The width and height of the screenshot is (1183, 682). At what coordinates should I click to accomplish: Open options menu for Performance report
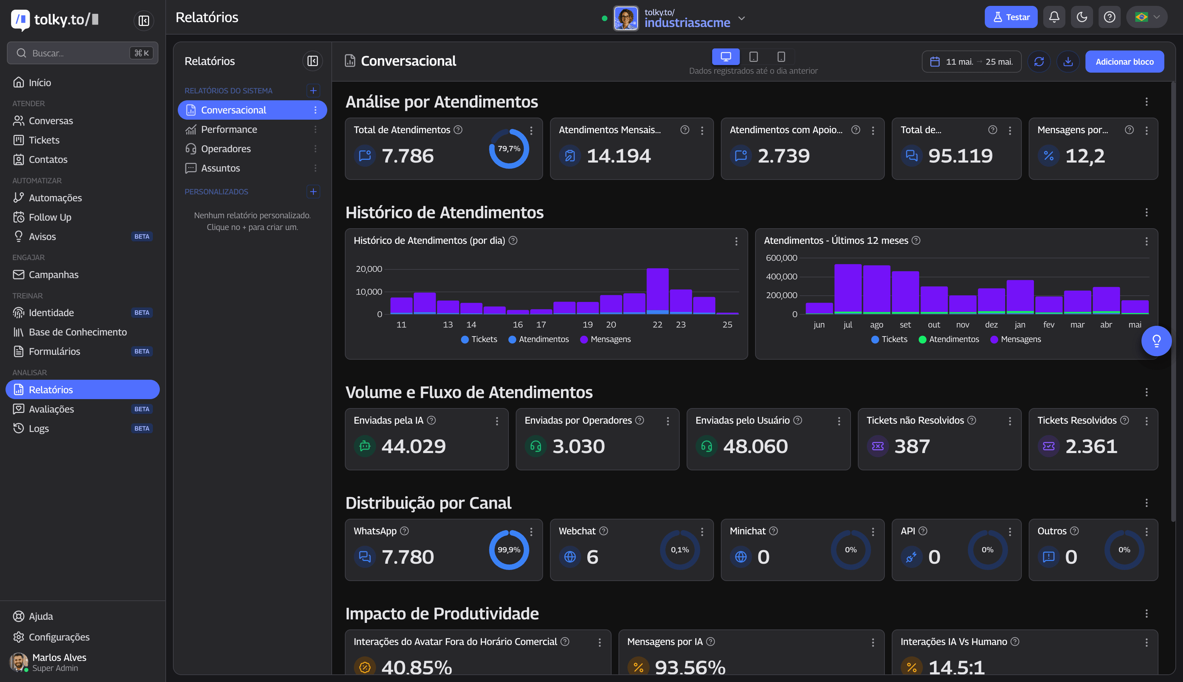315,129
